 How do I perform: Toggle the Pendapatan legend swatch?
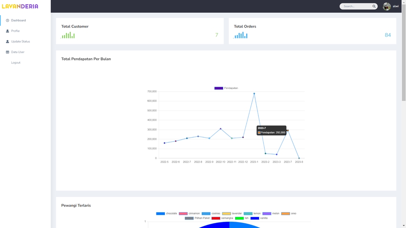[219, 88]
